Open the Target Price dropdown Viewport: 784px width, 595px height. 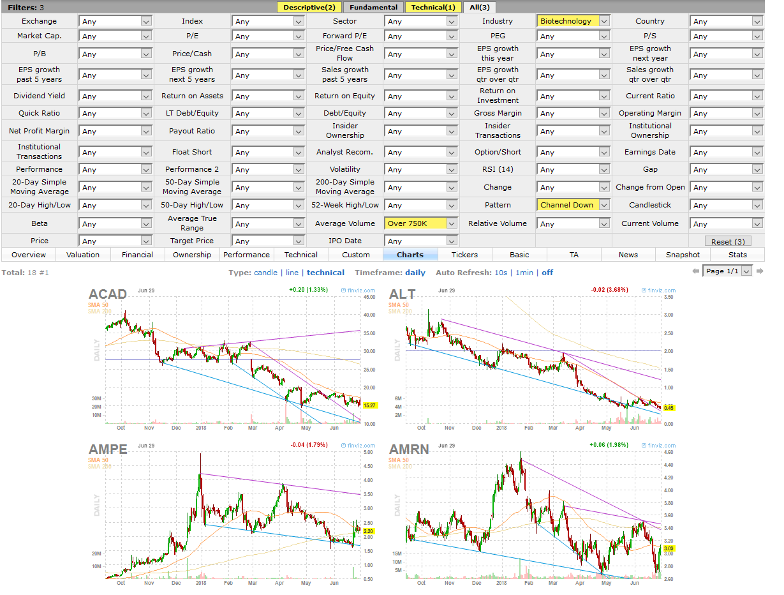coord(268,241)
